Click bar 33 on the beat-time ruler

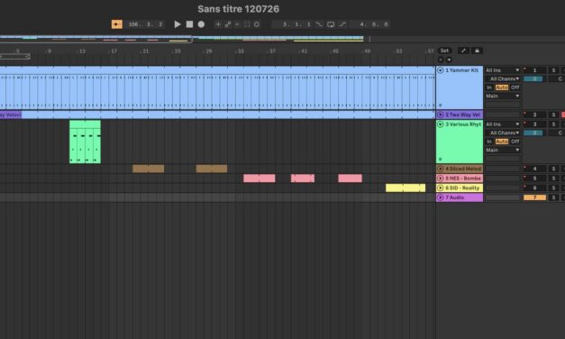tap(241, 51)
